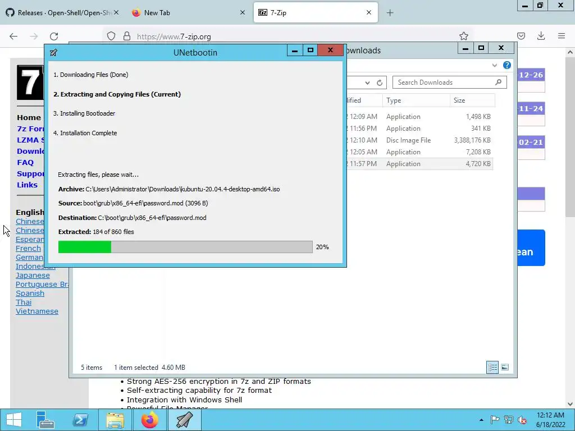Sort Downloads by Type column
The image size is (575, 431).
click(x=416, y=100)
